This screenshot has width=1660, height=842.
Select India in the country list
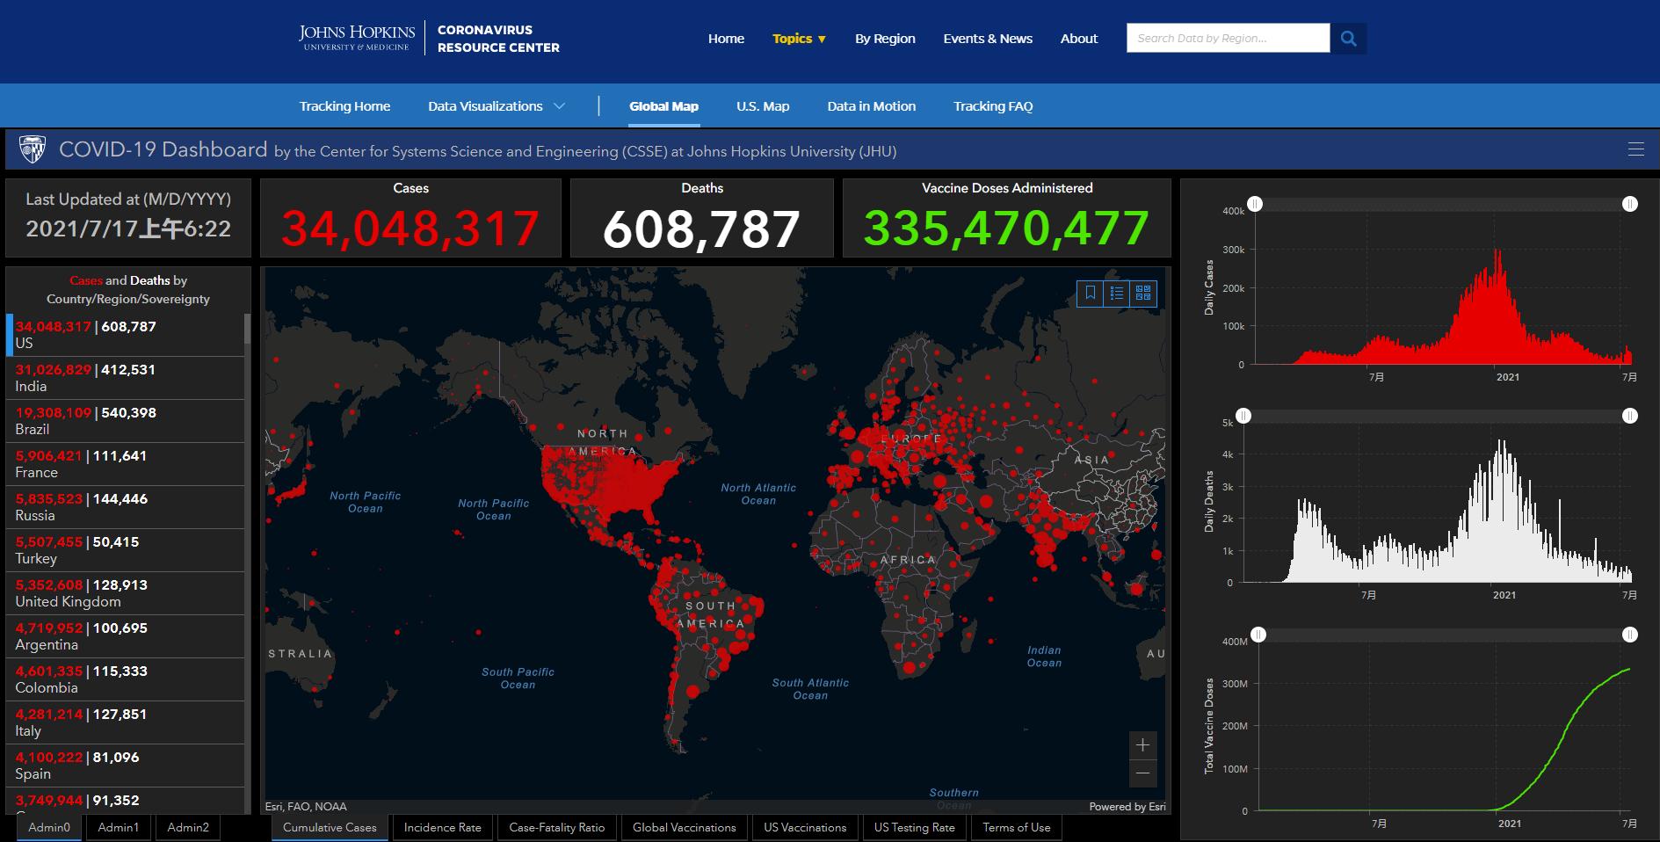pos(126,378)
